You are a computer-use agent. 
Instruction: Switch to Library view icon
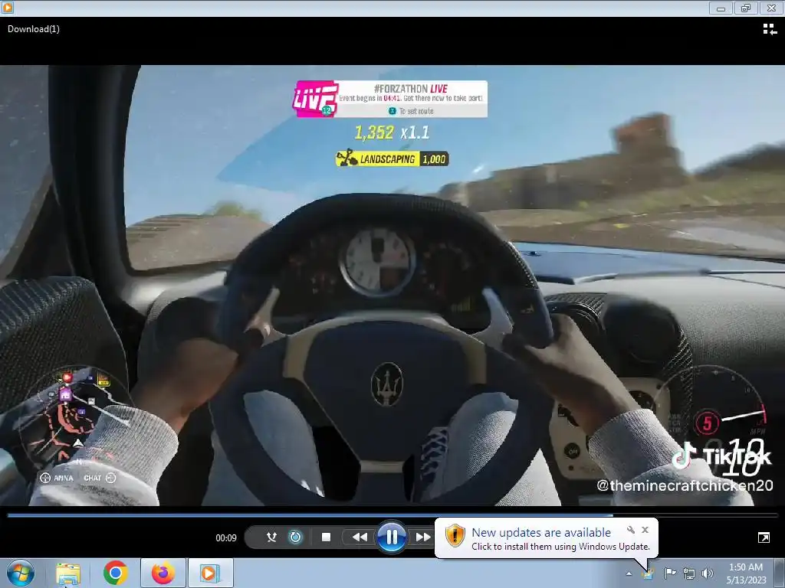click(770, 29)
